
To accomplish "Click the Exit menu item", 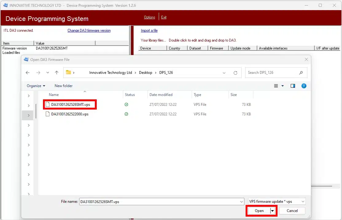I will pos(164,17).
